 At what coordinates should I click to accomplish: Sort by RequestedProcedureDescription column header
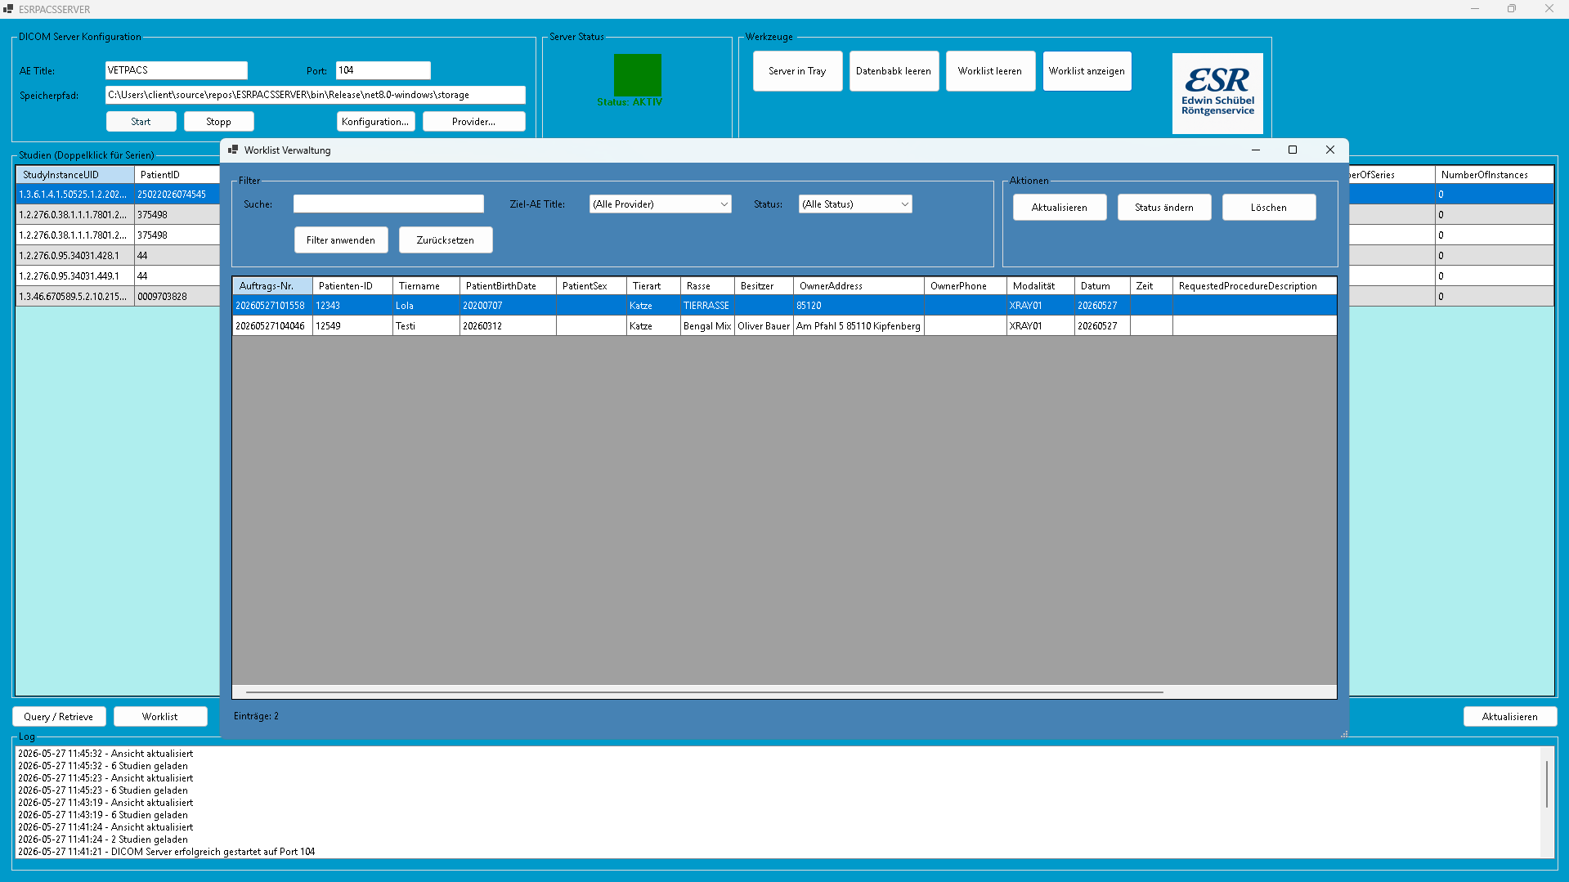(1254, 286)
